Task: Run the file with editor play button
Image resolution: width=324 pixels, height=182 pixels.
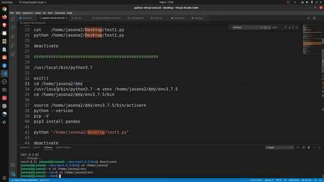Action: pyautogui.click(x=308, y=18)
